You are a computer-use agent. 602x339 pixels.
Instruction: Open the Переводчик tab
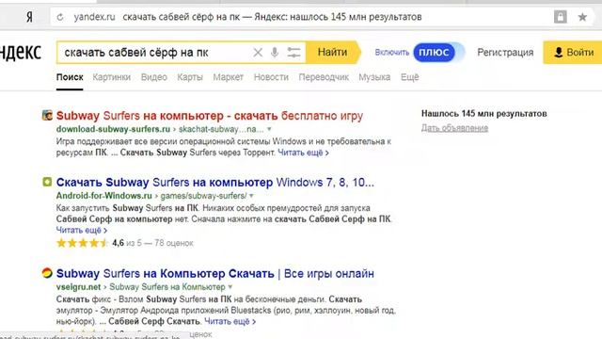[x=324, y=77]
